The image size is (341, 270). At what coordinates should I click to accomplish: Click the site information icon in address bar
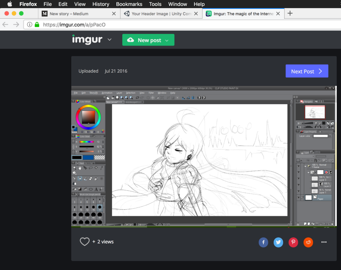pos(29,25)
